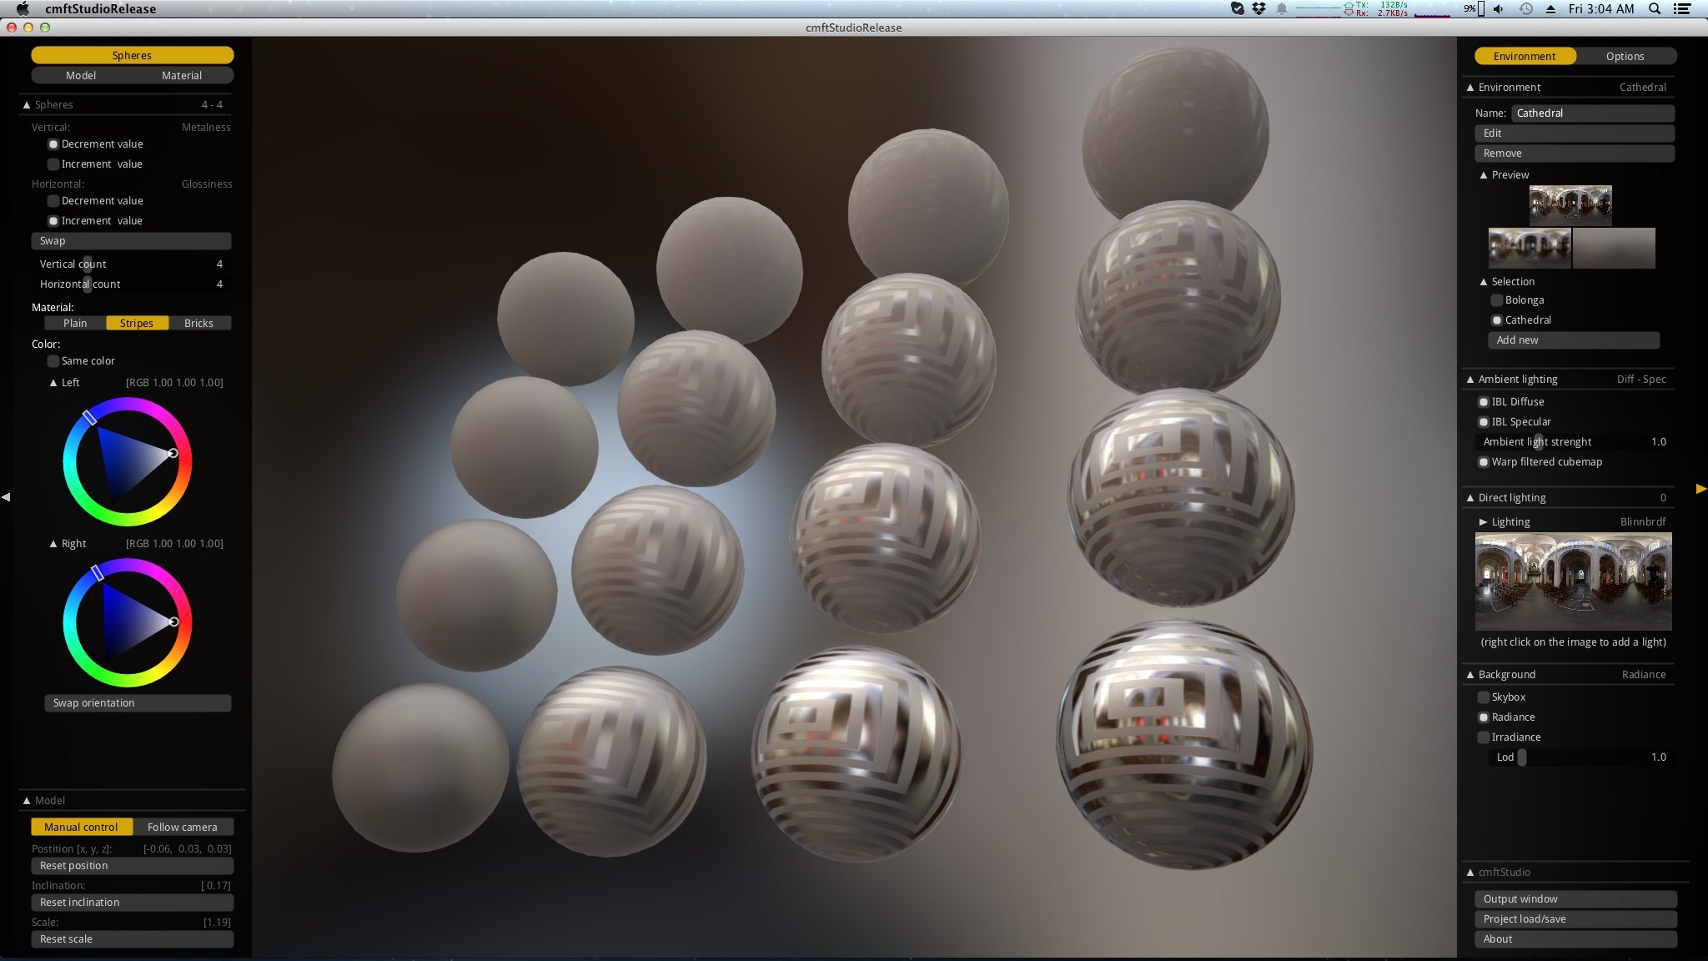Click the battery indicator in the menu bar
The image size is (1708, 961).
1476,8
